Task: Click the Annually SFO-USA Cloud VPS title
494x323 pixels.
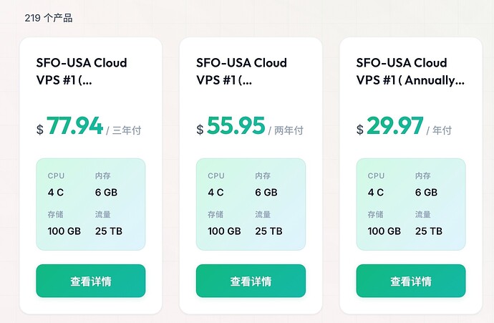Action: [410, 72]
